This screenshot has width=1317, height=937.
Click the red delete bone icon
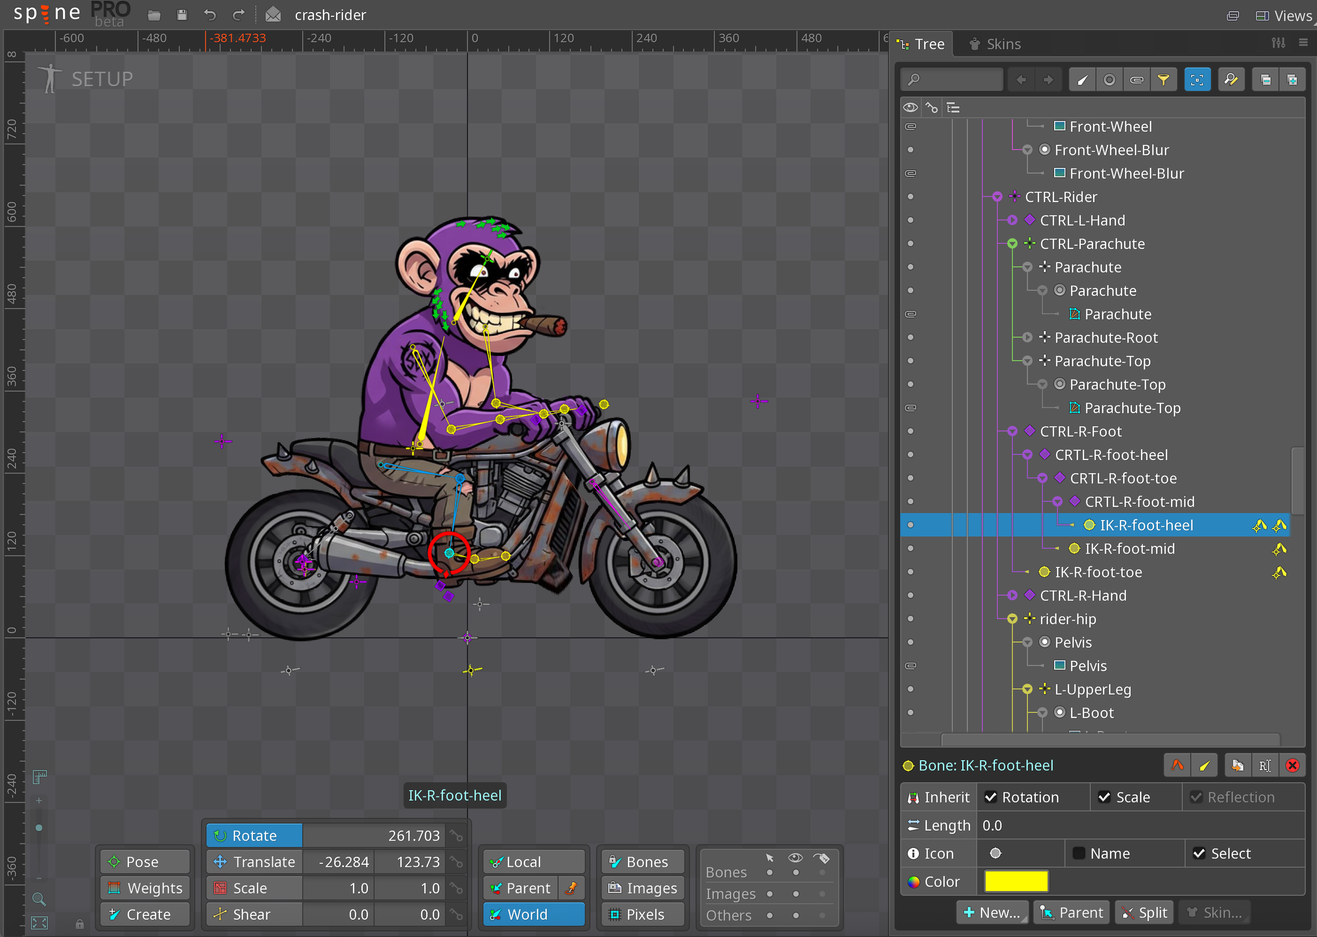(x=1293, y=765)
